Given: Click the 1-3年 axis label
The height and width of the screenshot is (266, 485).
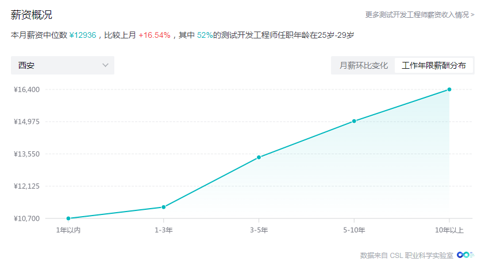Looking at the screenshot, I should tap(164, 230).
